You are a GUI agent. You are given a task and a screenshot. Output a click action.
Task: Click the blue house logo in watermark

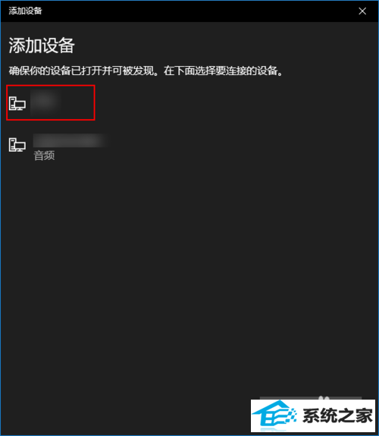coord(271,415)
